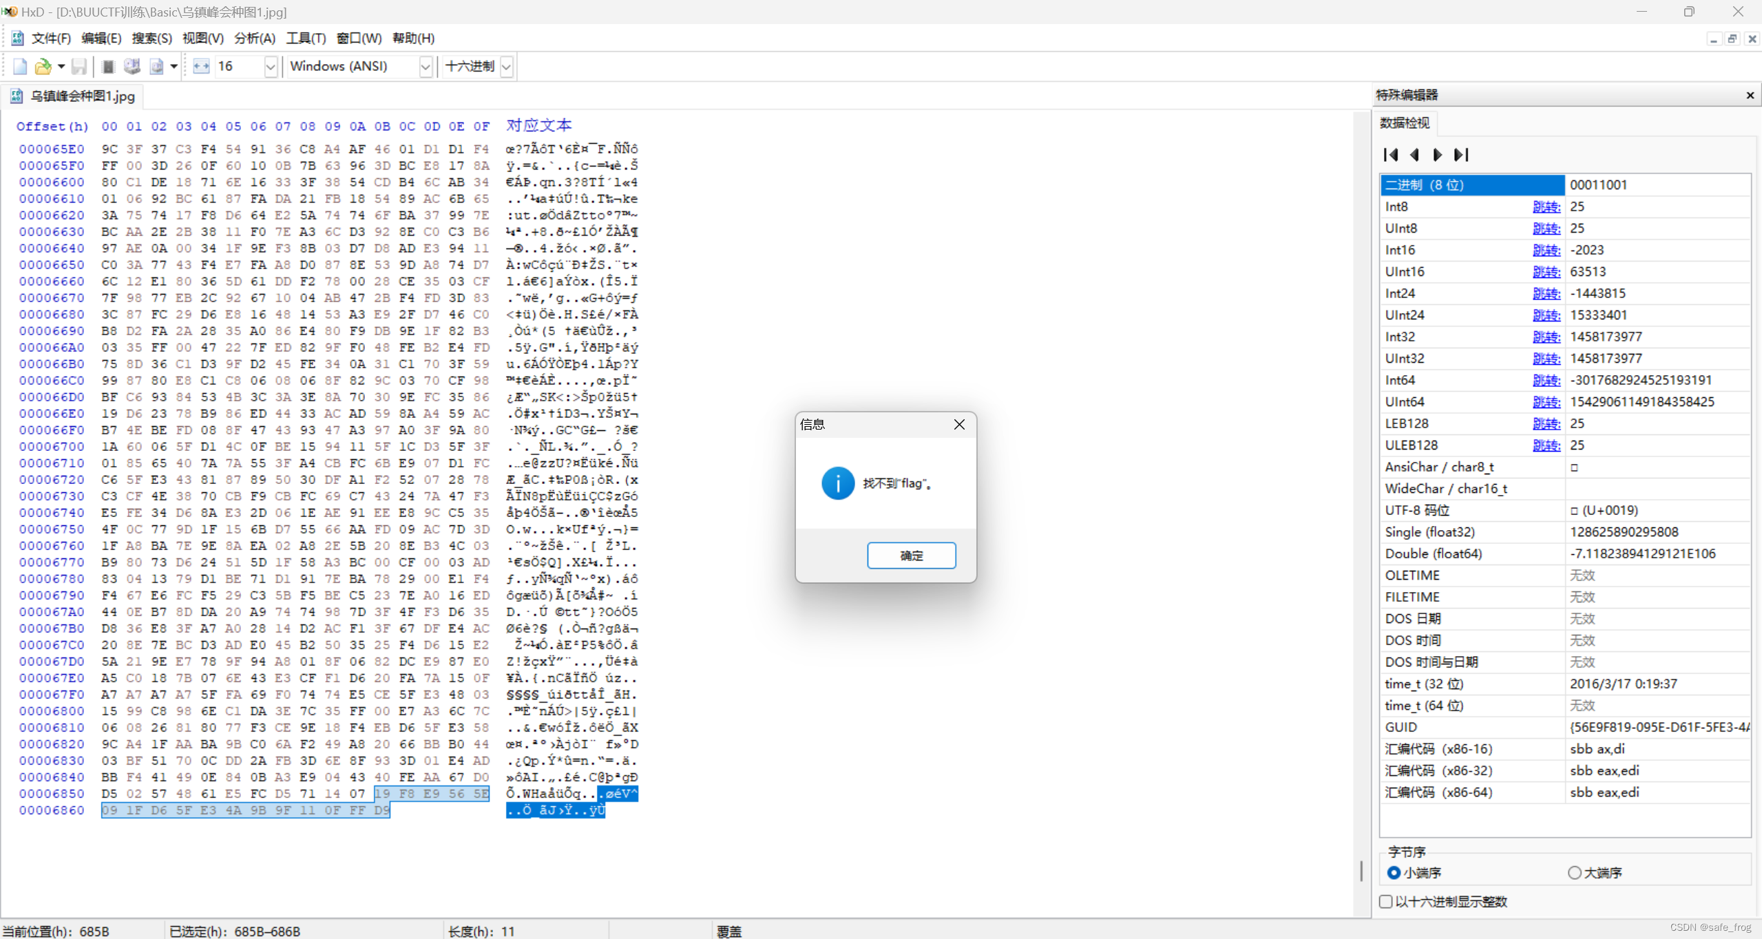Open the 工具(T) menu

click(306, 38)
